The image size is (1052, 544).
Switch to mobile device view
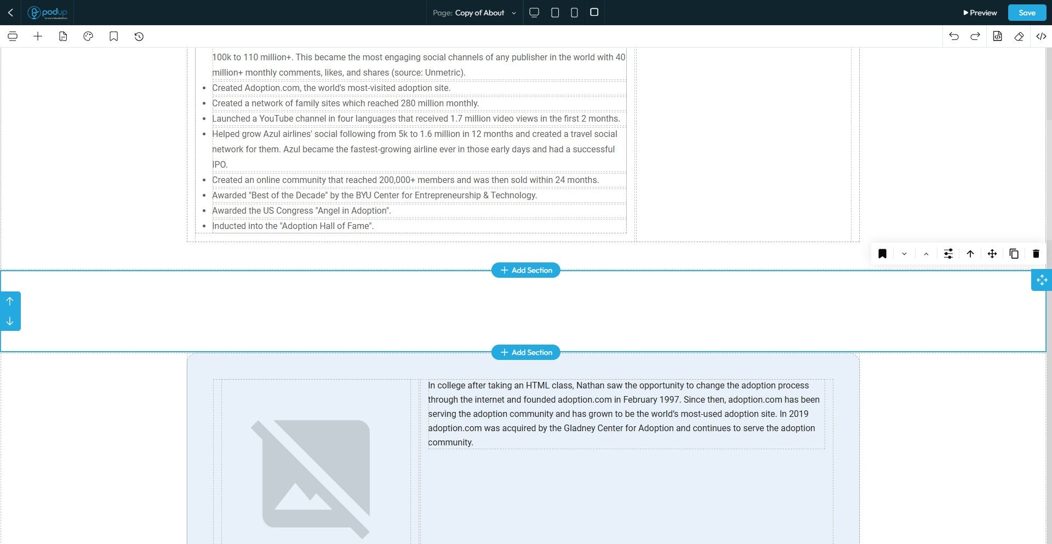coord(574,12)
